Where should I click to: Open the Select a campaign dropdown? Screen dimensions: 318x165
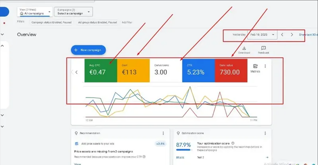point(74,12)
